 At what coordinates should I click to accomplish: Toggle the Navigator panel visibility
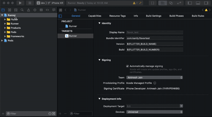pos(190,3)
